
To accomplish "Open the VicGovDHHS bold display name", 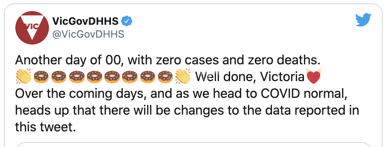I will [86, 21].
